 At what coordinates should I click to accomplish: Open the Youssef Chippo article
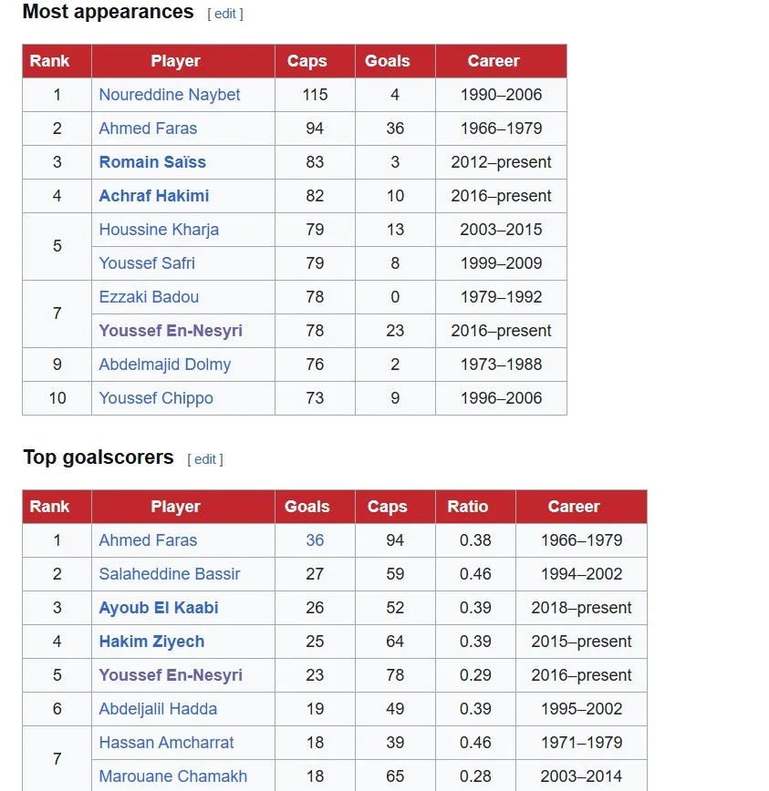pyautogui.click(x=156, y=398)
